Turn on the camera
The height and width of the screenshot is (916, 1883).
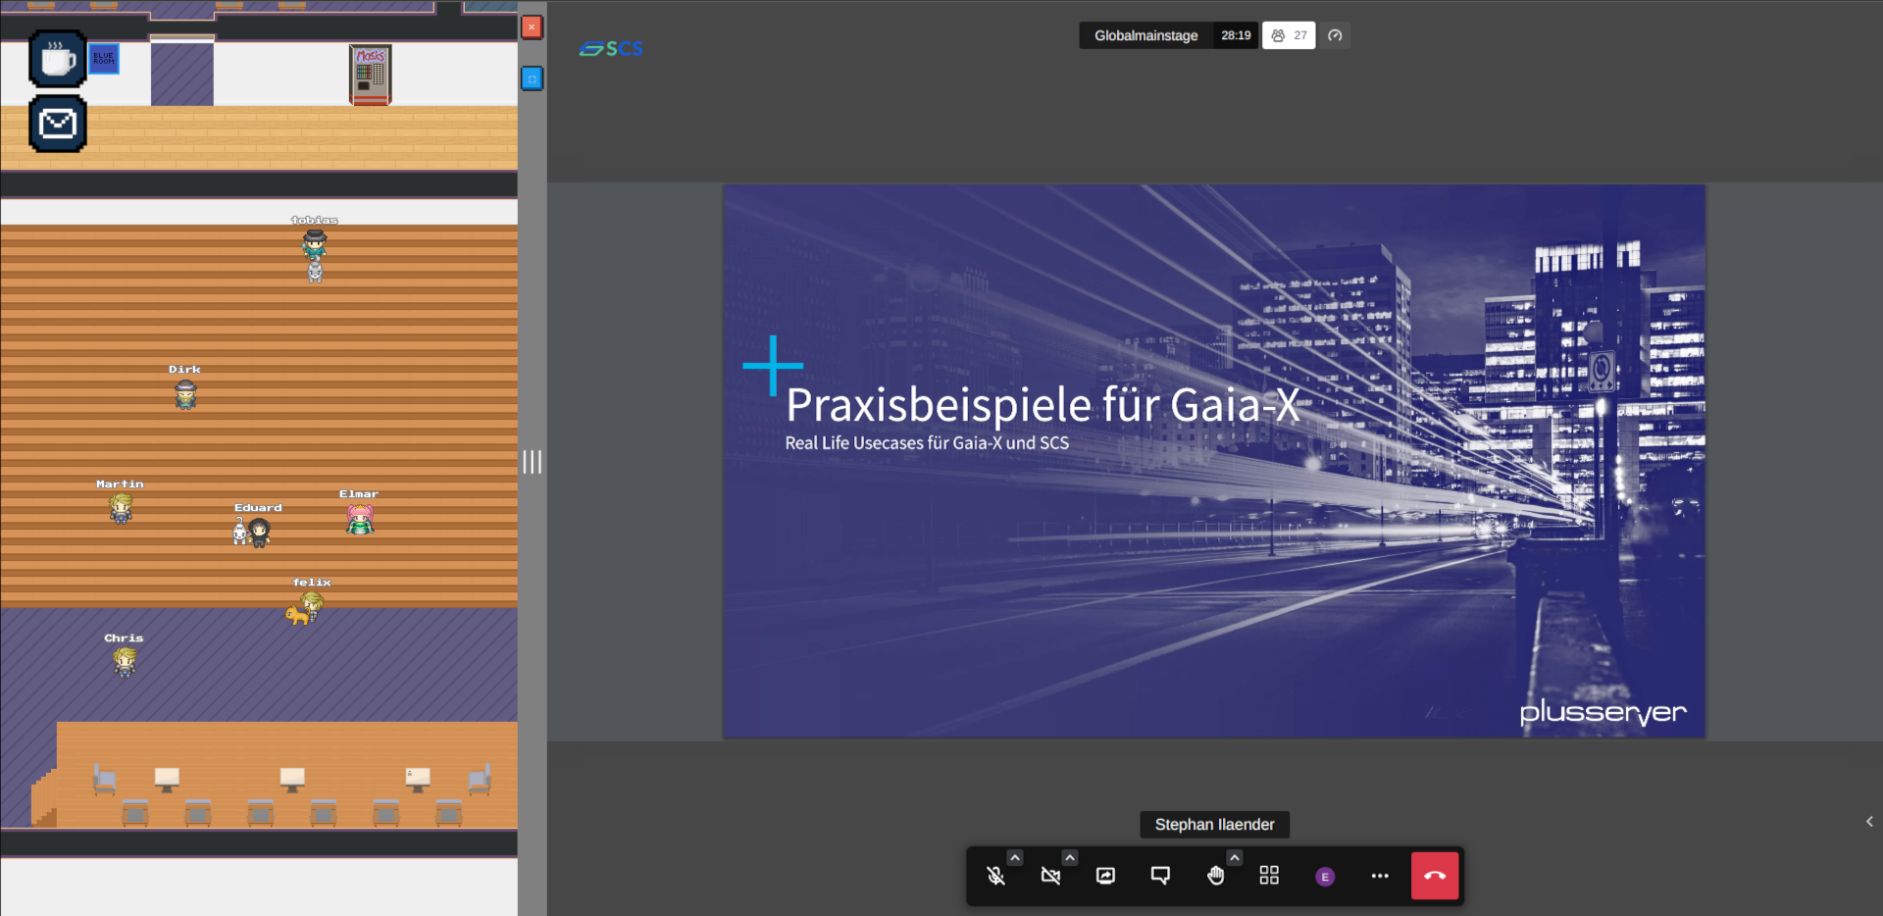tap(1050, 876)
